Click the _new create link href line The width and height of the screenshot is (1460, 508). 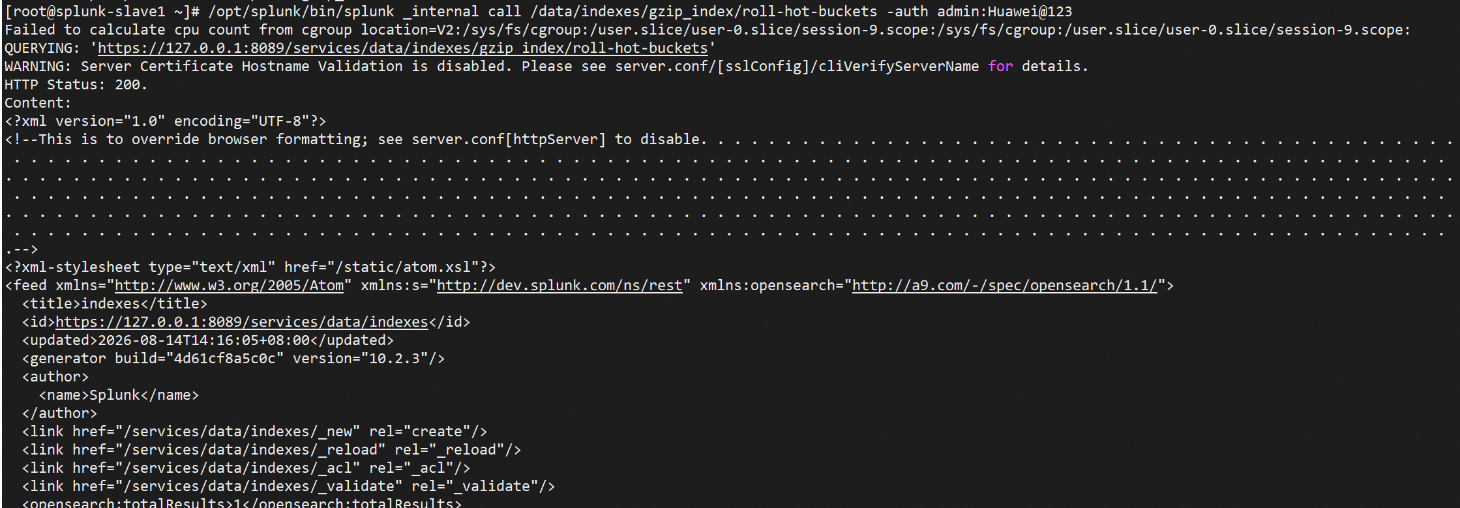(255, 432)
